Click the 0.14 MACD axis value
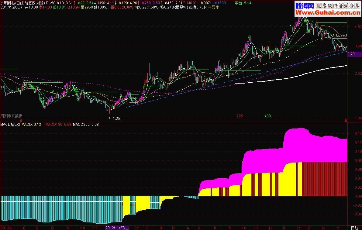 [x=358, y=134]
